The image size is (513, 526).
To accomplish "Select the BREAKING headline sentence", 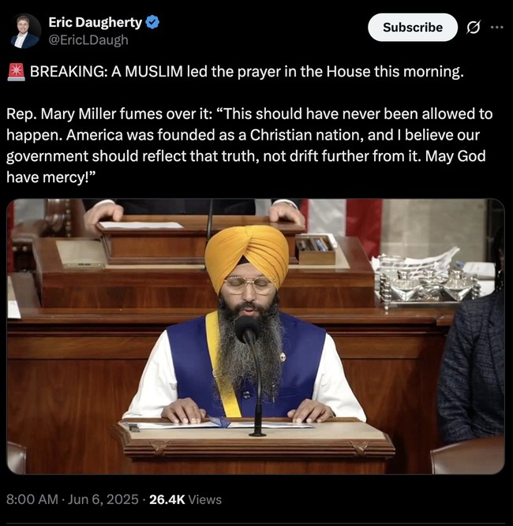I will 247,72.
